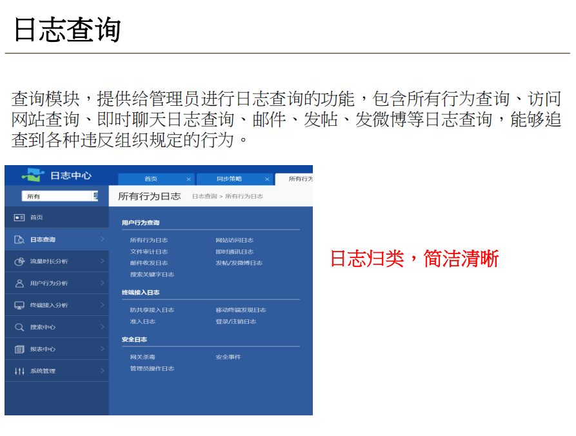Switch to the 所有行为 tab
This screenshot has height=436, width=576.
click(294, 179)
